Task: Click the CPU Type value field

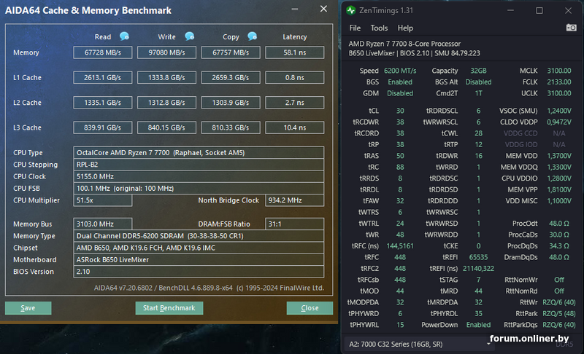Action: 199,153
